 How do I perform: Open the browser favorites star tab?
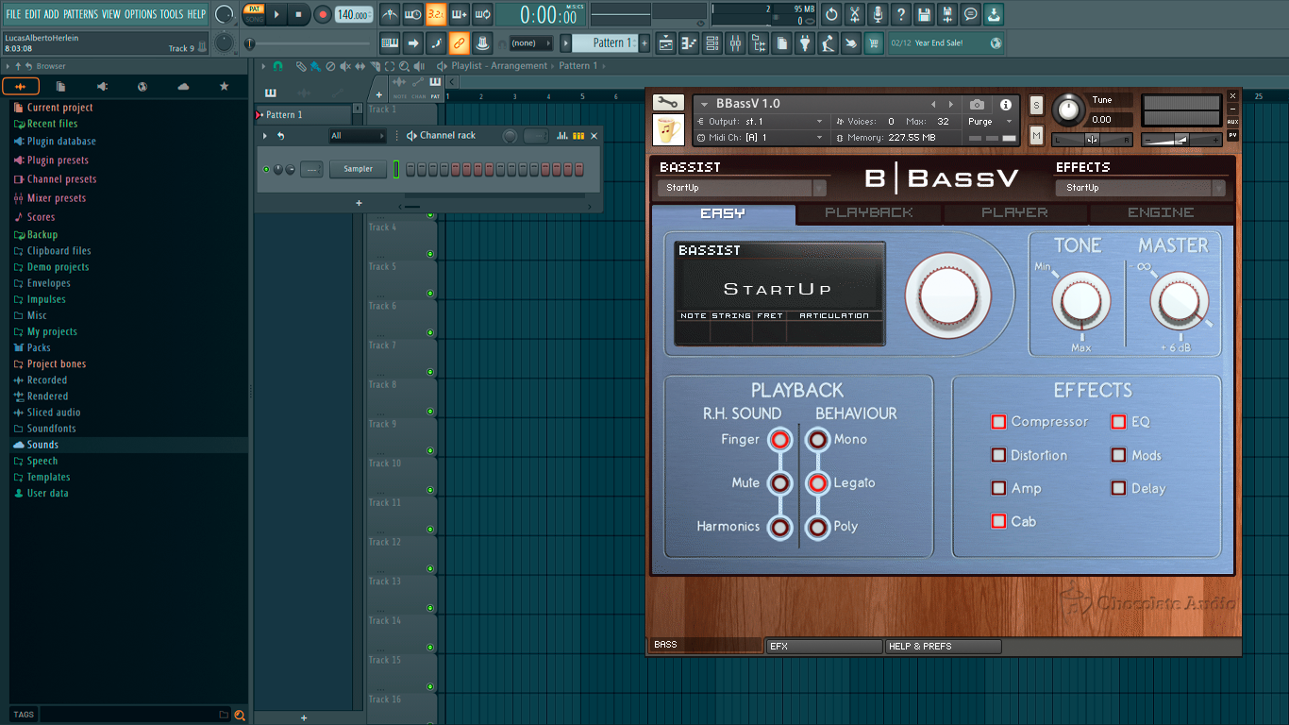tap(224, 87)
